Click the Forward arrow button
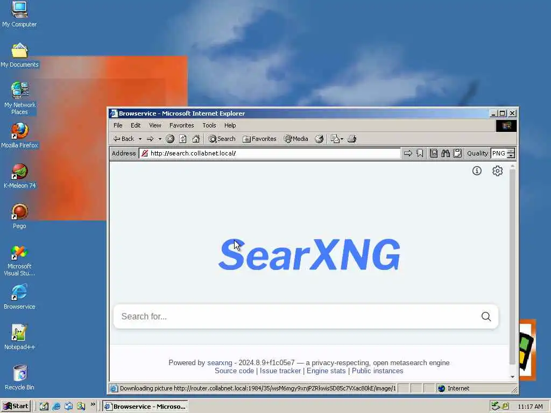The image size is (551, 413). 150,139
